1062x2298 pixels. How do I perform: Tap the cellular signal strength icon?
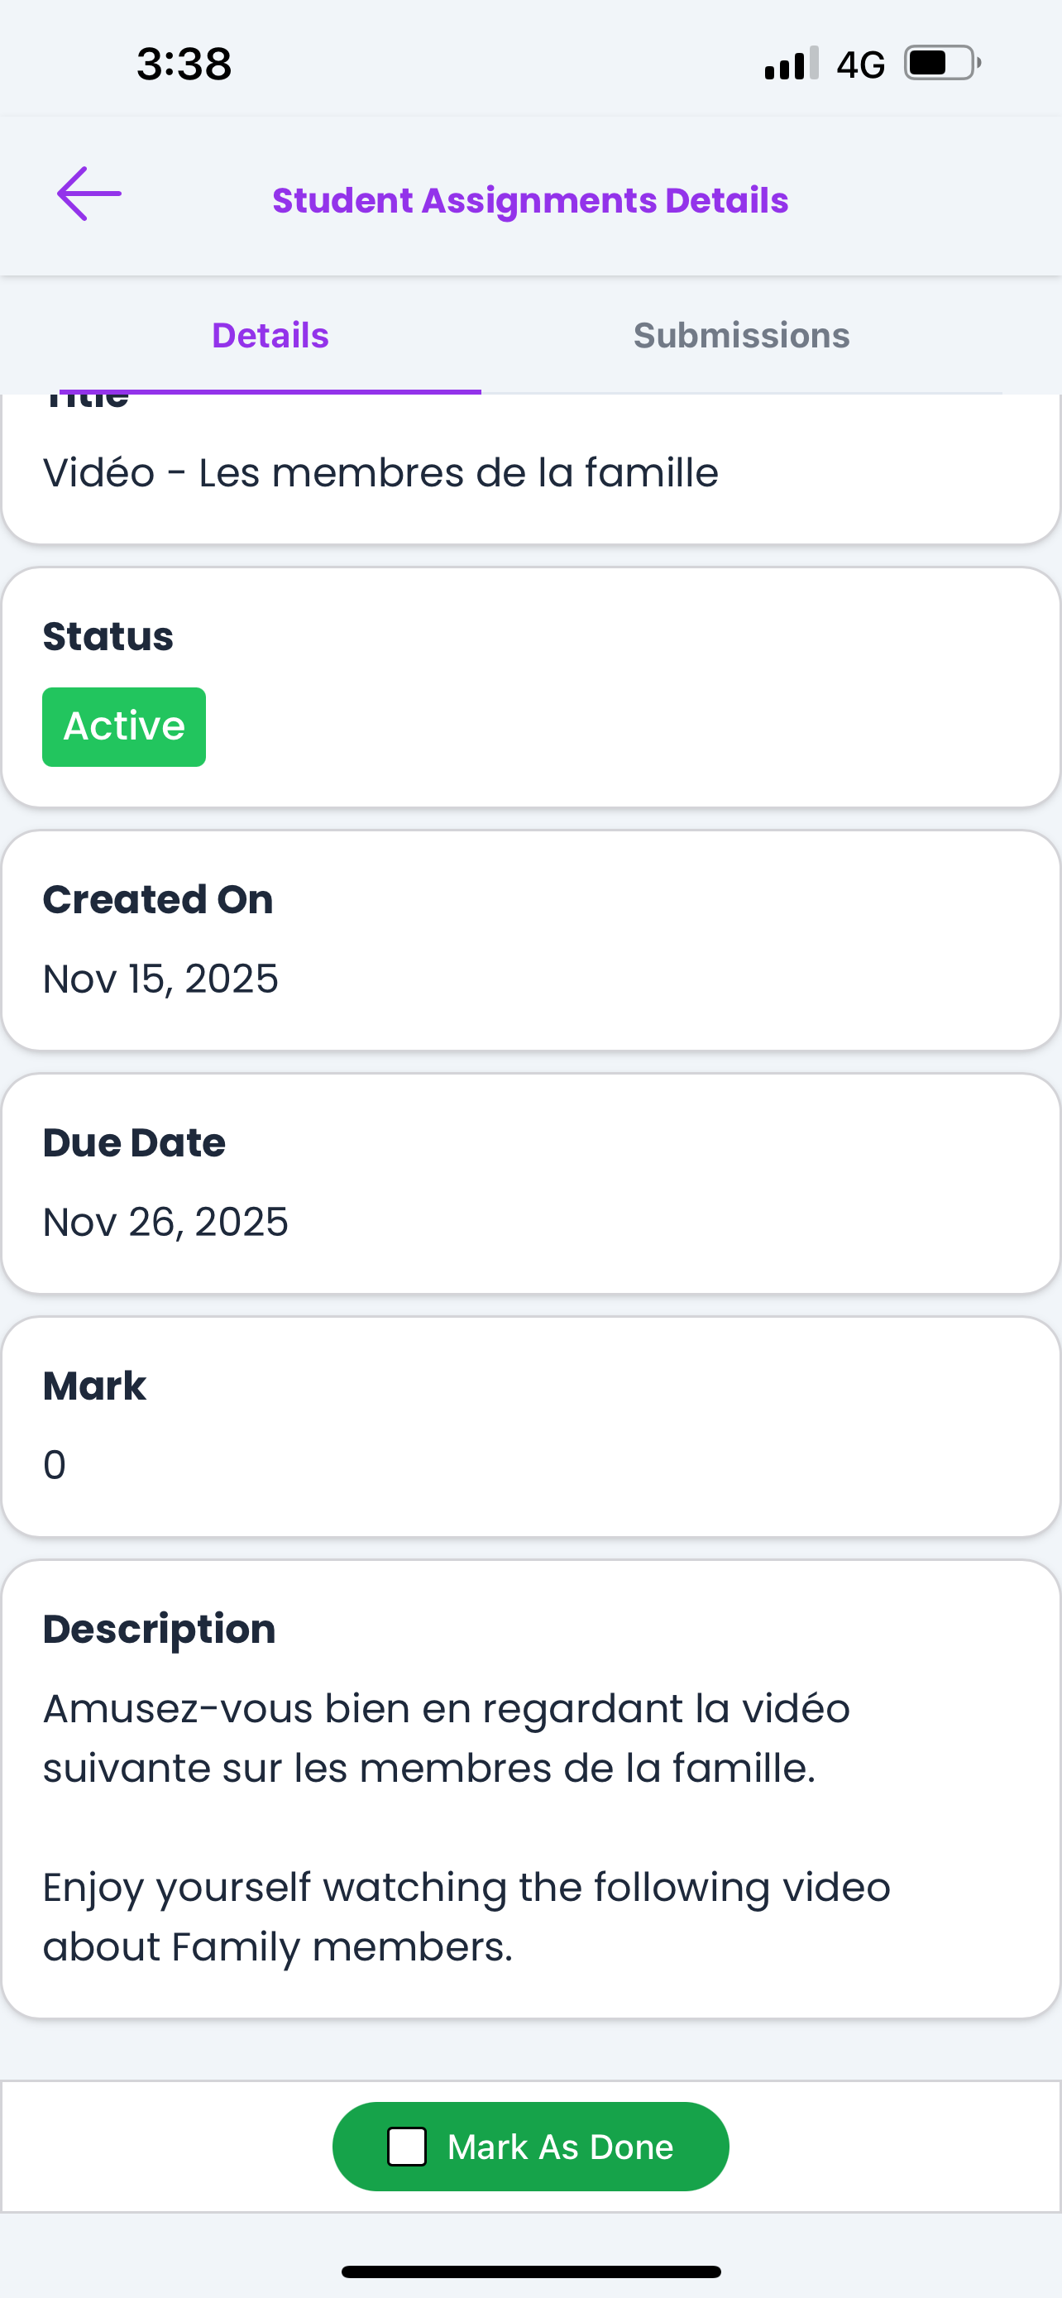(x=791, y=64)
